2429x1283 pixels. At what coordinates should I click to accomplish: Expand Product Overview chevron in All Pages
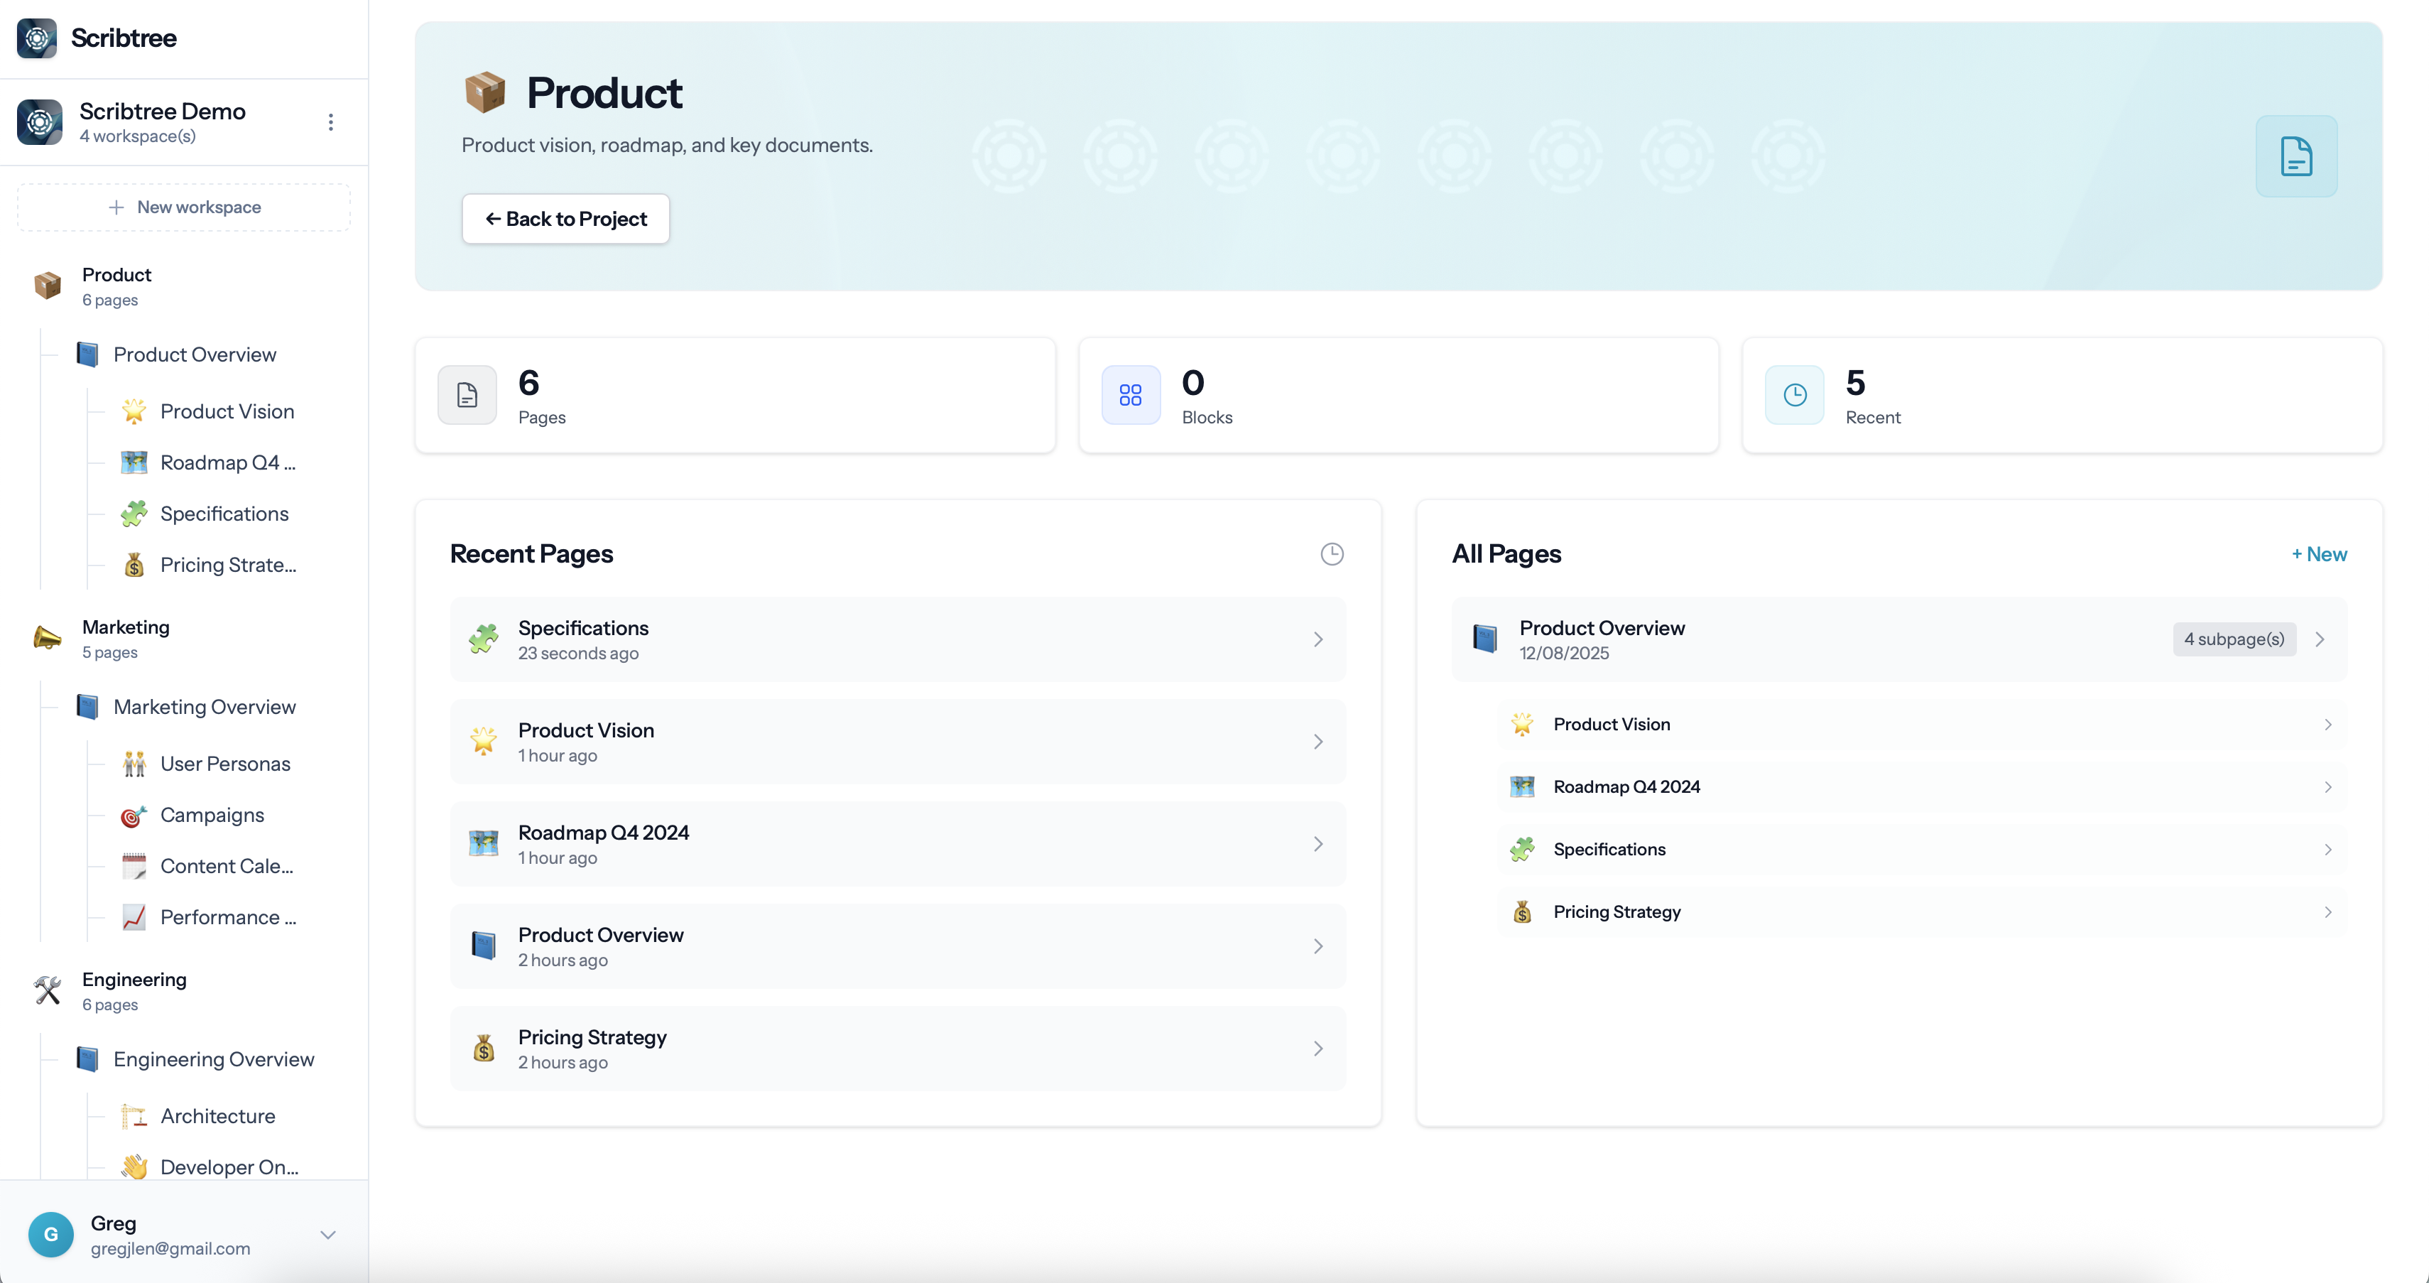point(2320,639)
